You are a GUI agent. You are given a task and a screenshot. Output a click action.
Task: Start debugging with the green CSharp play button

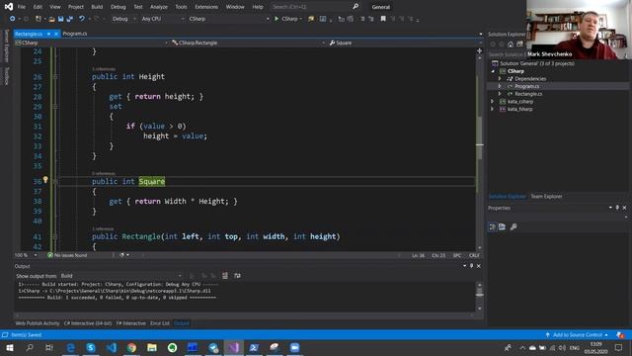286,19
